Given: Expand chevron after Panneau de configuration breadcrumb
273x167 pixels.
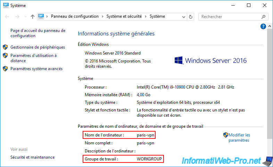Looking at the screenshot, I should tap(102, 16).
